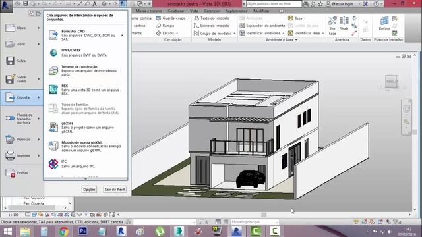
Task: Select the Por face opening tool
Action: tap(332, 26)
